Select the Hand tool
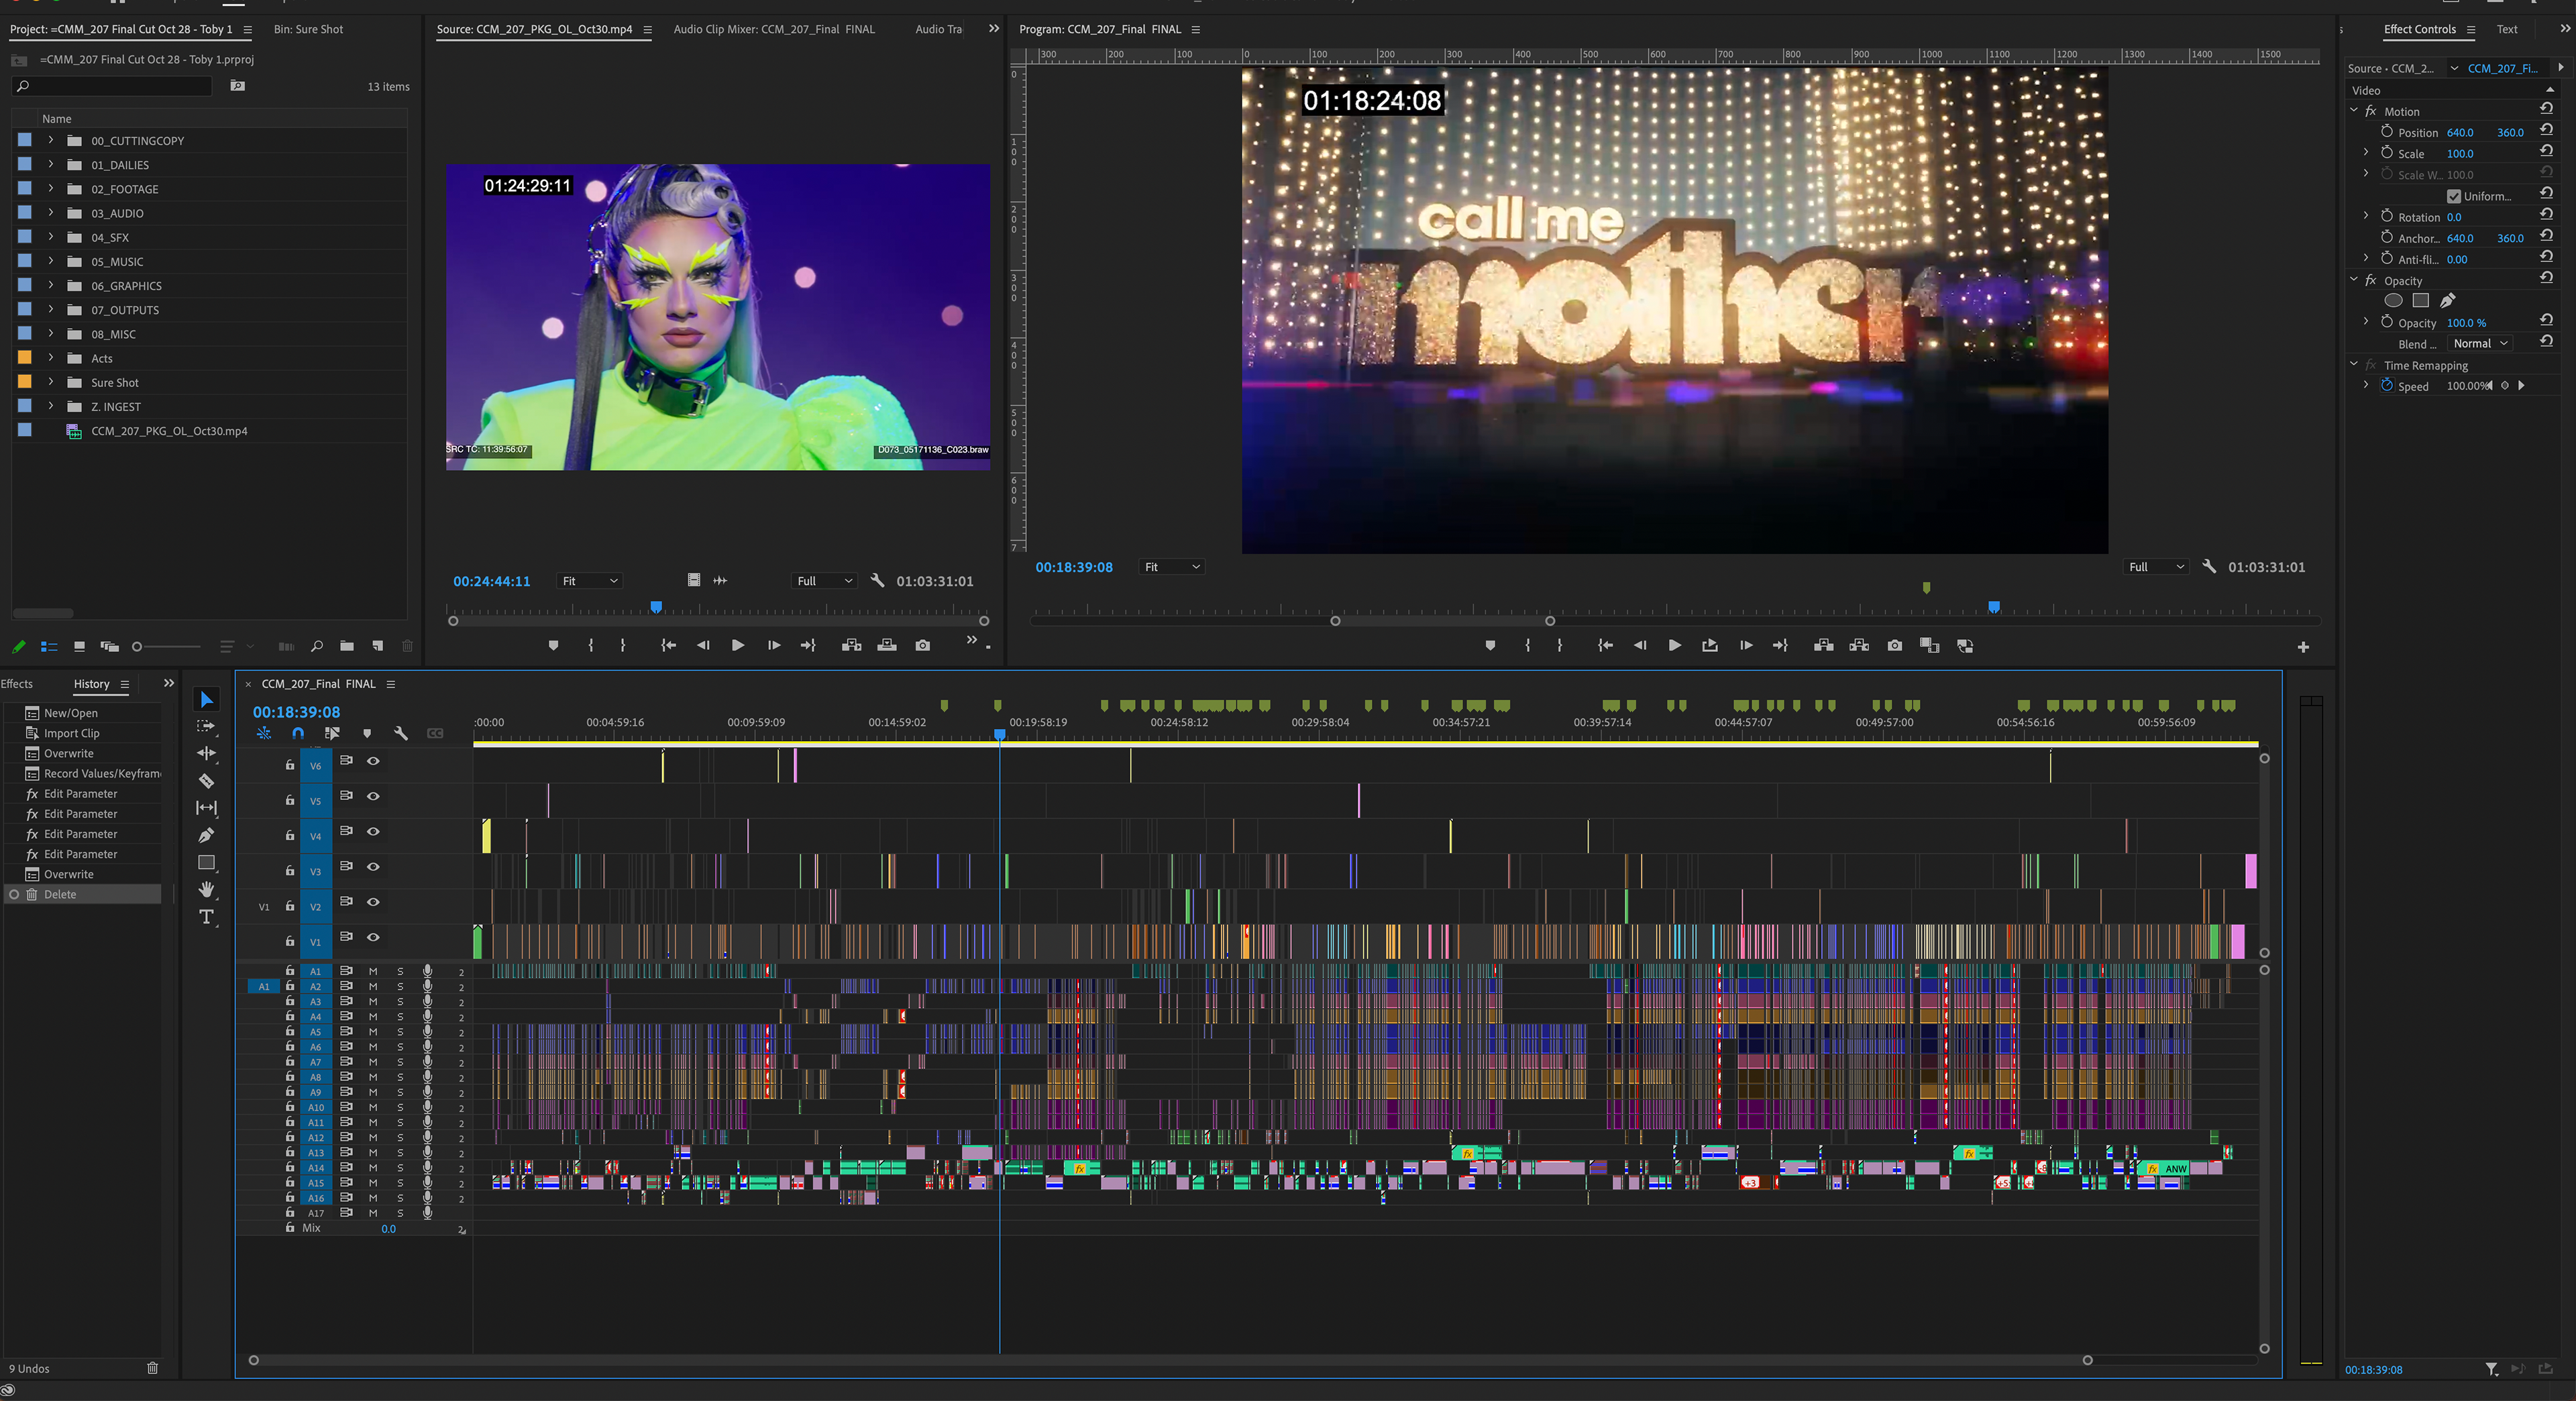The width and height of the screenshot is (2576, 1401). 206,889
